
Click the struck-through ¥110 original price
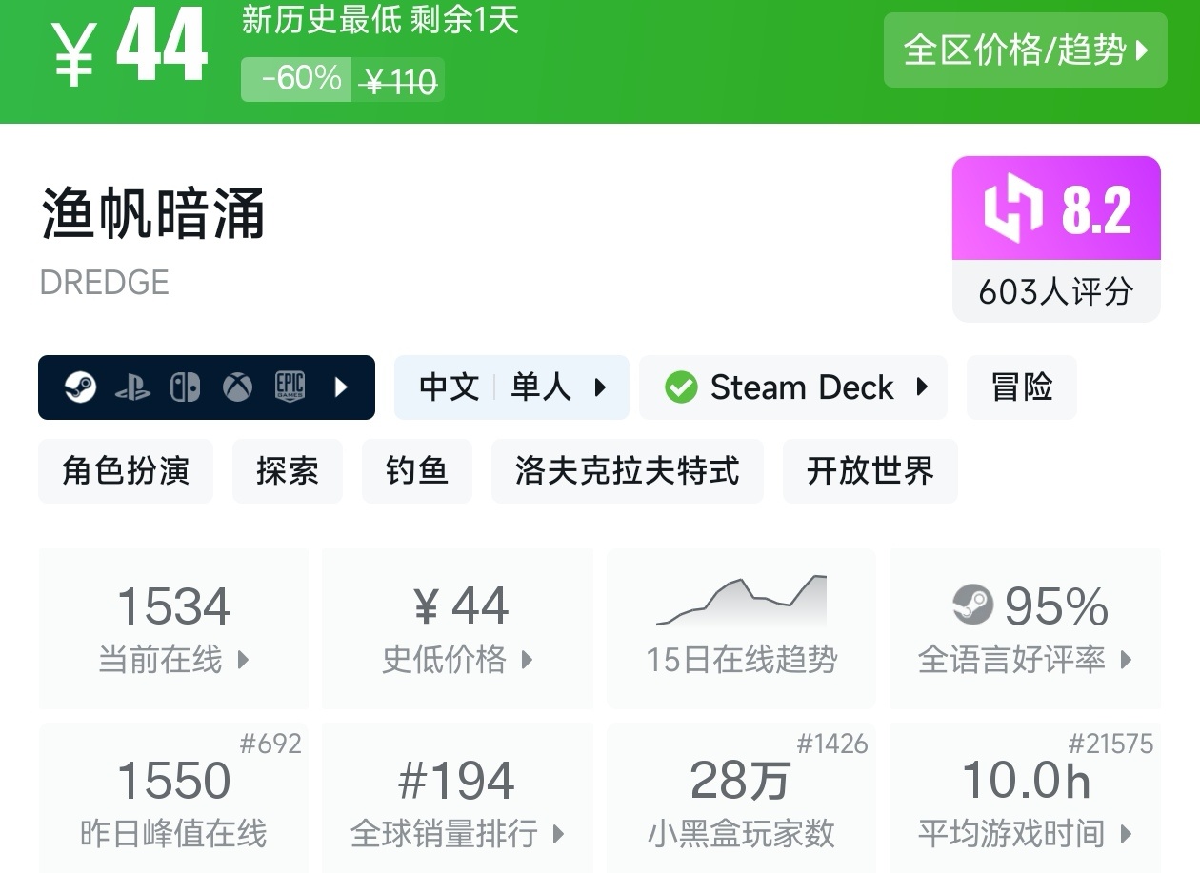pos(400,82)
